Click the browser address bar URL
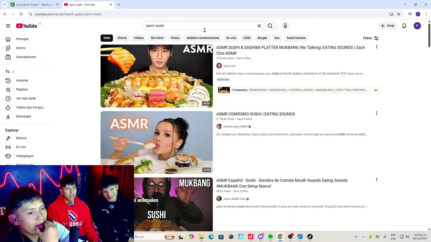 (x=68, y=14)
